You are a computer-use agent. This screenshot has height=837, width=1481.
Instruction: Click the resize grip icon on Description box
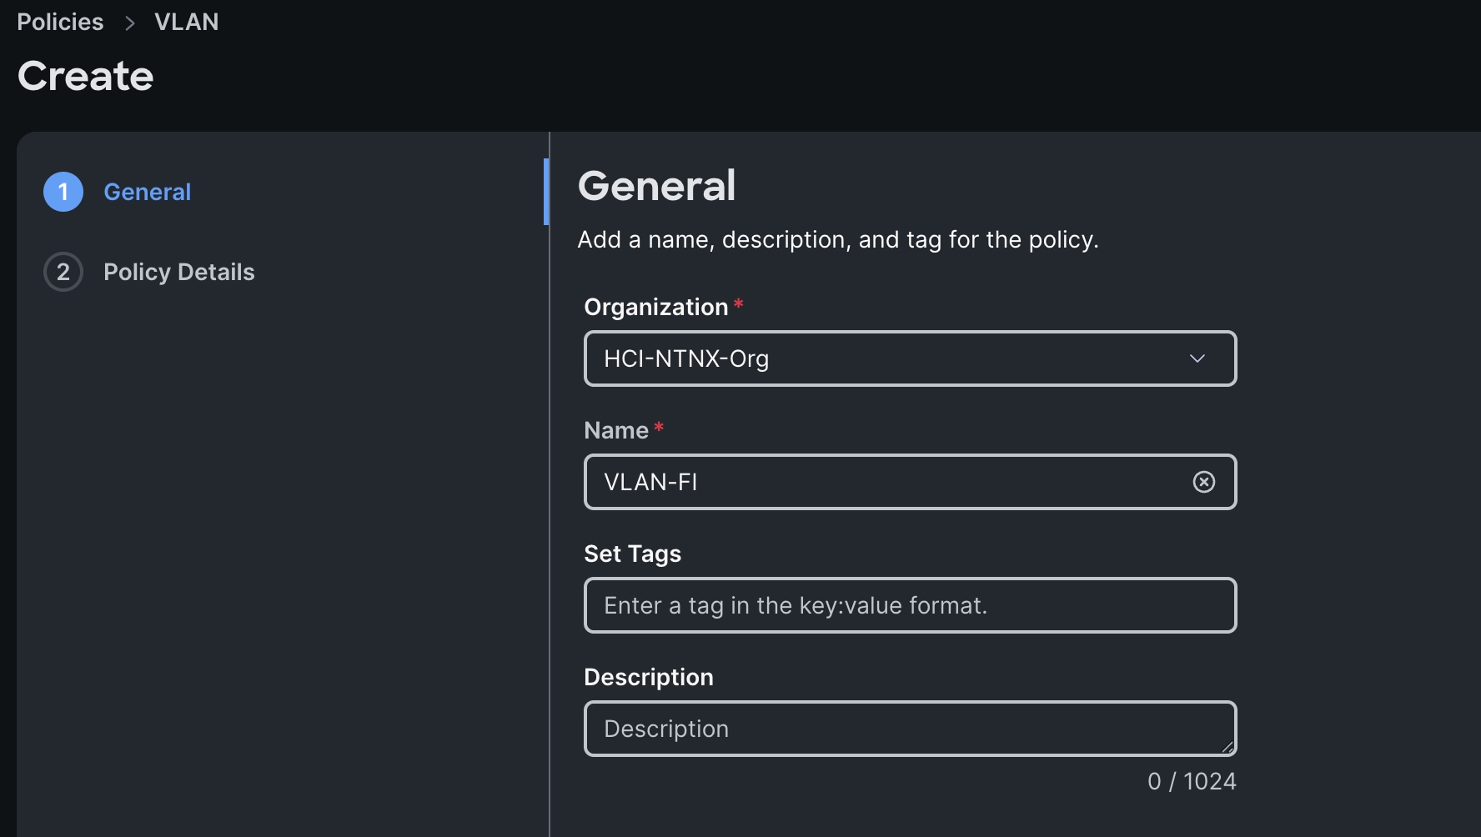click(1226, 749)
